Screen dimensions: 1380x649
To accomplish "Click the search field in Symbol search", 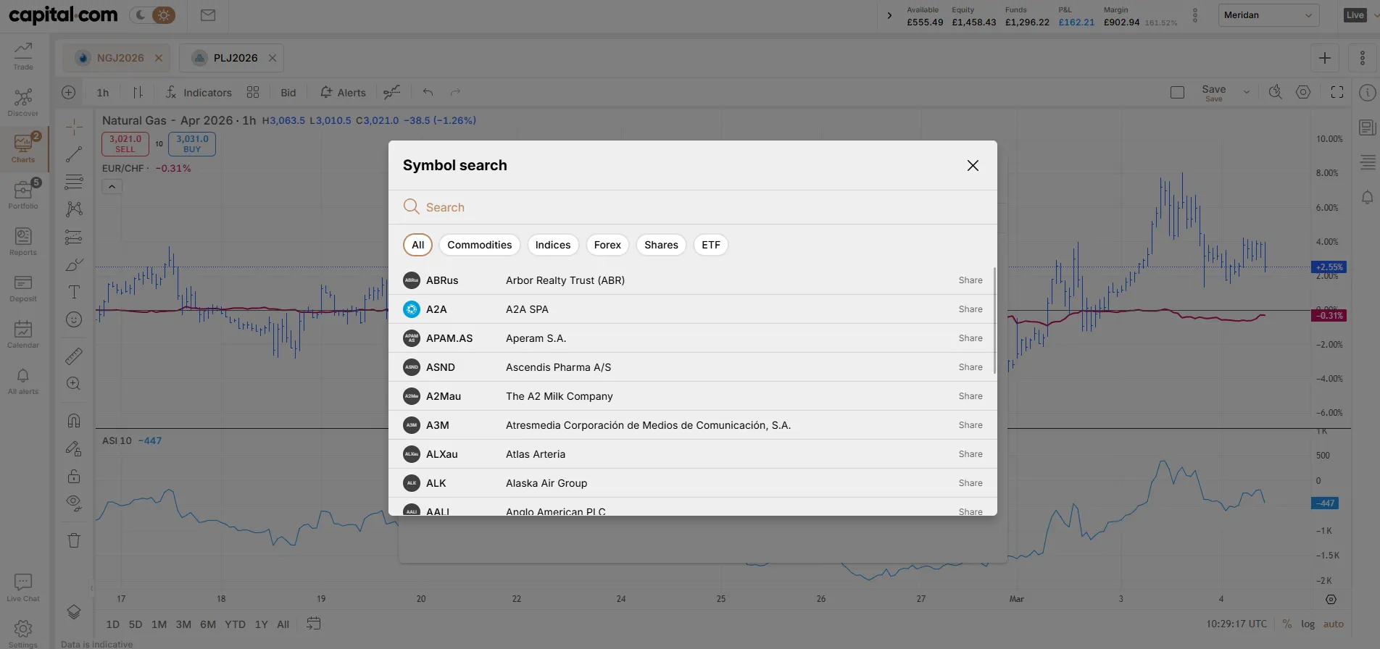I will 693,207.
